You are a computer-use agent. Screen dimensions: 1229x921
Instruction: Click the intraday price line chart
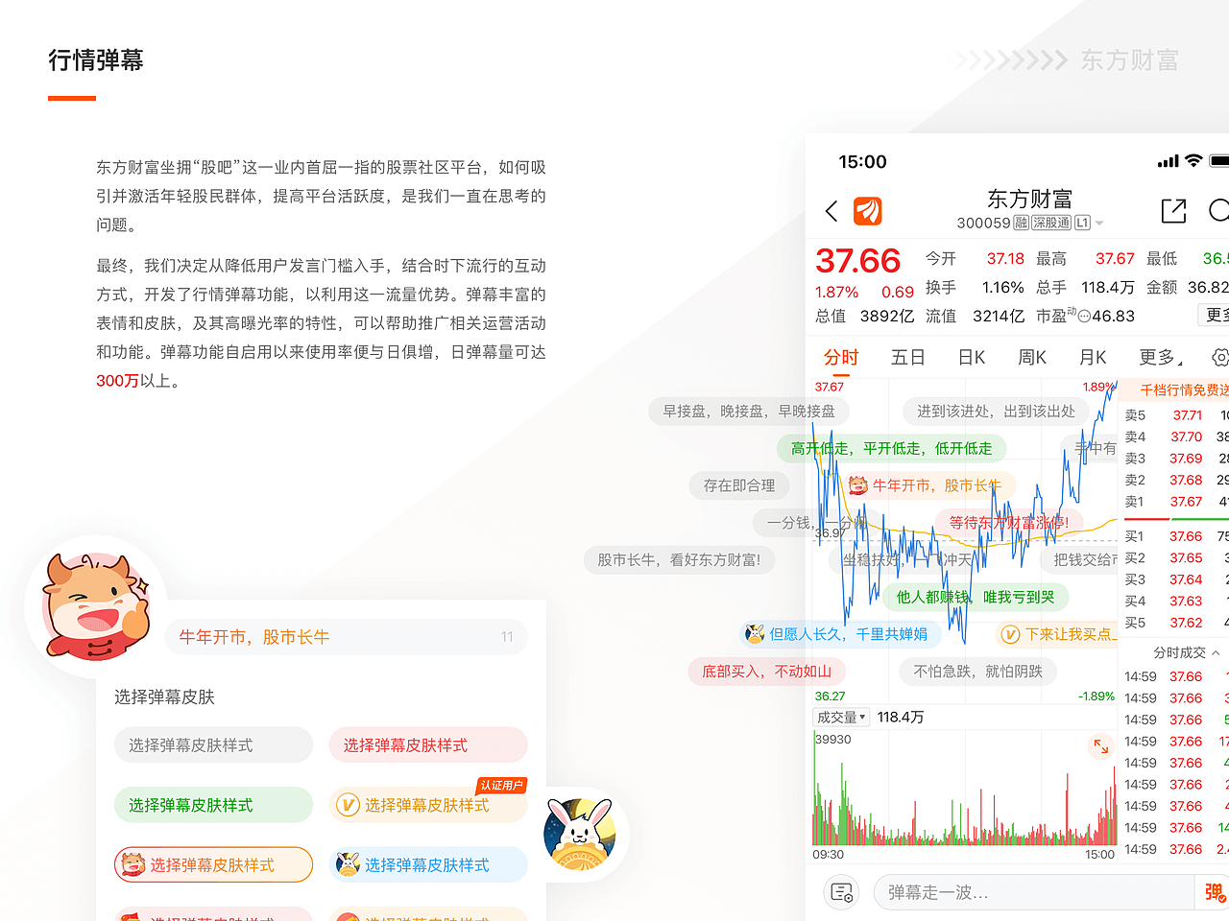click(965, 540)
